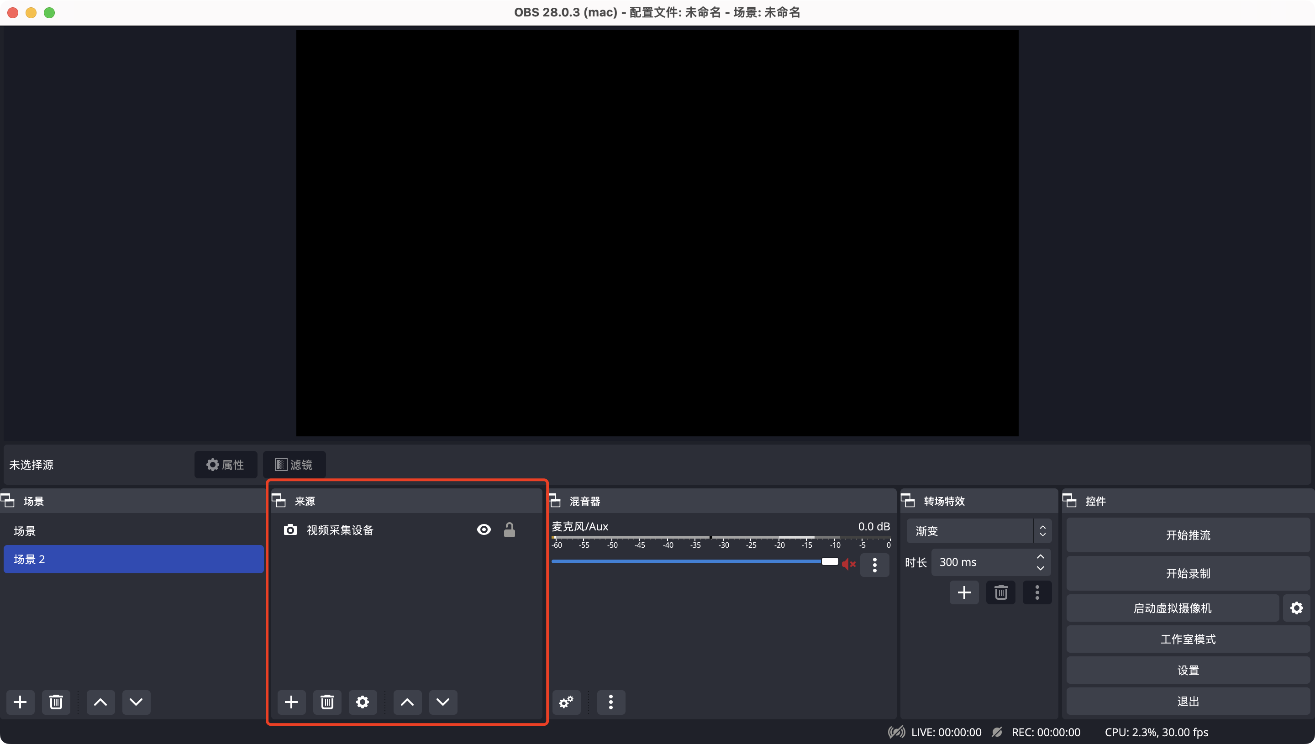Select 场景 in the scenes list
1315x744 pixels.
point(25,530)
